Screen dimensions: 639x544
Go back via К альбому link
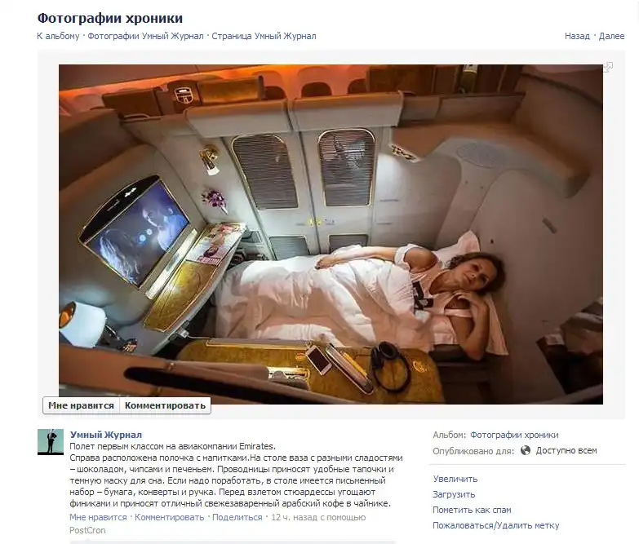[x=58, y=36]
